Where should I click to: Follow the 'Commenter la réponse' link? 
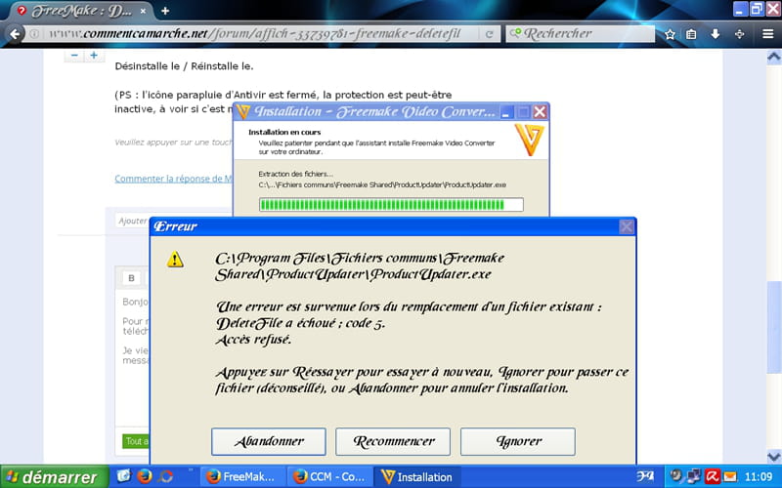[174, 179]
